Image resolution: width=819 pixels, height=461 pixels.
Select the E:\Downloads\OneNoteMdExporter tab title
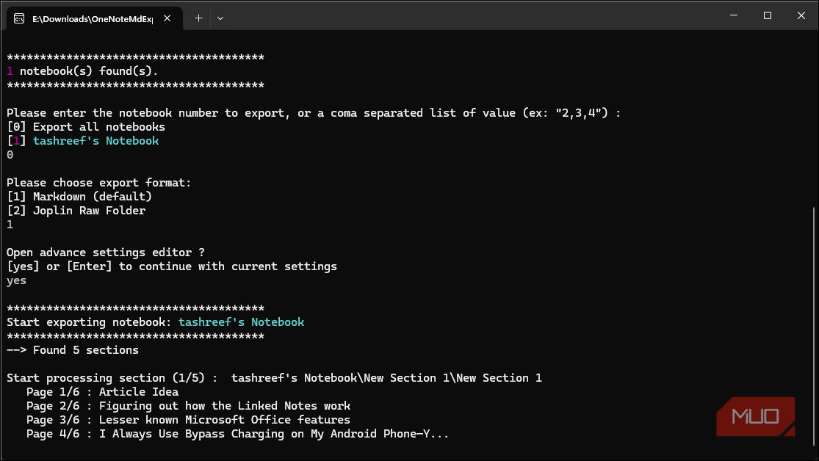pyautogui.click(x=92, y=19)
